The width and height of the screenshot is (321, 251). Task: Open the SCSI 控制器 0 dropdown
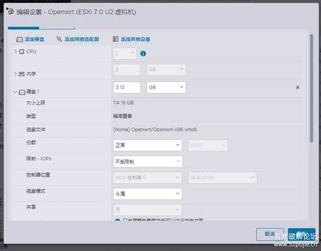point(148,177)
